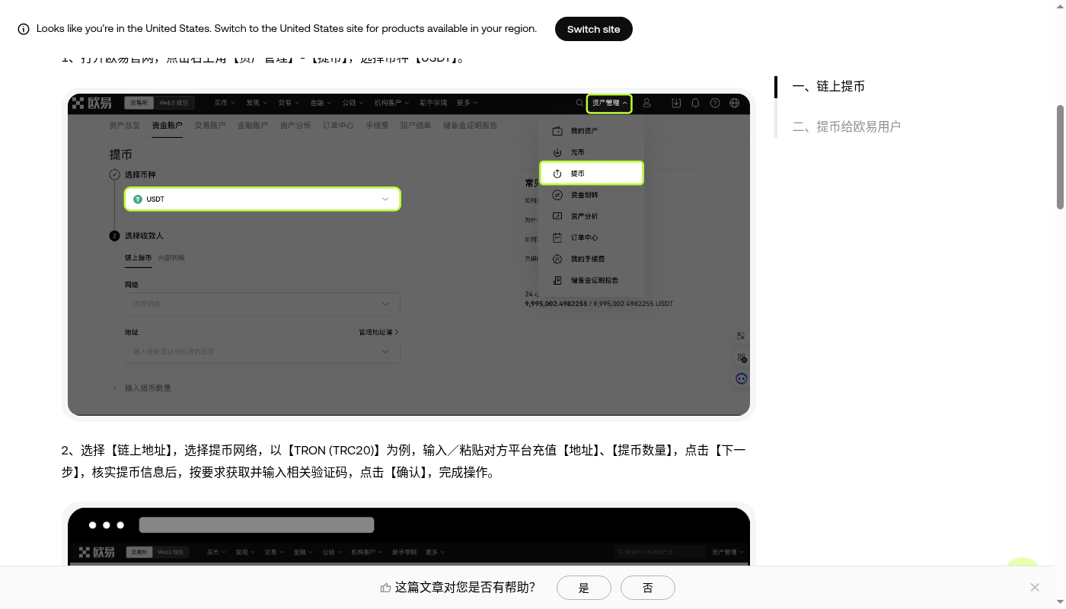The height and width of the screenshot is (609, 1066).
Task: Click the 输入提币数量 step label
Action: [x=148, y=388]
